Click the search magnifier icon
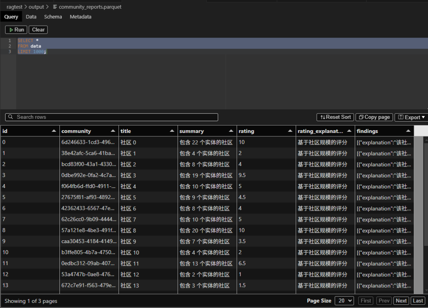428x308 pixels. pos(11,117)
